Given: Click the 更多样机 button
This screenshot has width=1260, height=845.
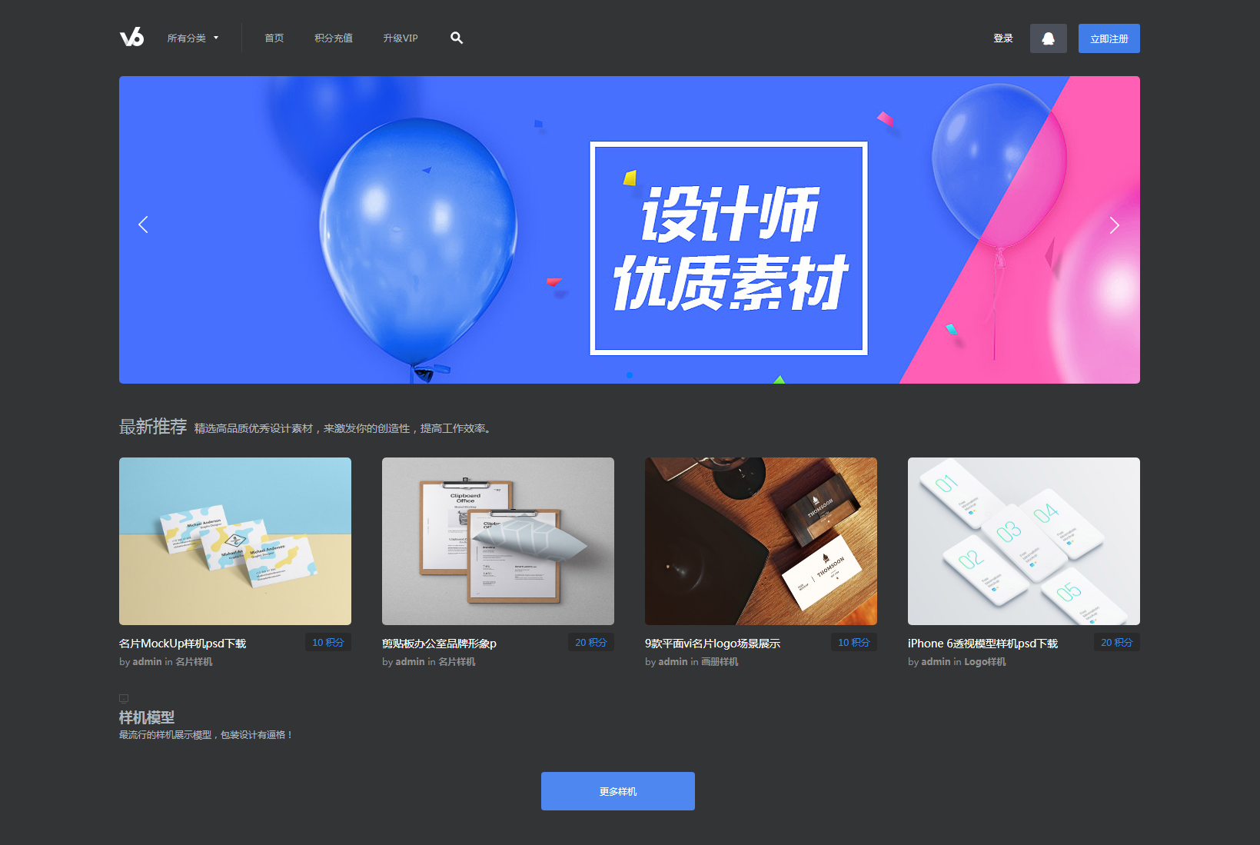Looking at the screenshot, I should (617, 791).
